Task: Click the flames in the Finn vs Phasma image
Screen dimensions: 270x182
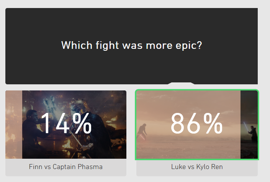Action: (x=68, y=144)
